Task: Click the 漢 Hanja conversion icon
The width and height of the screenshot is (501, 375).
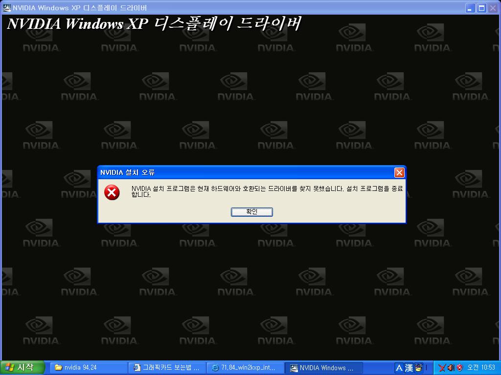Action: [x=409, y=368]
